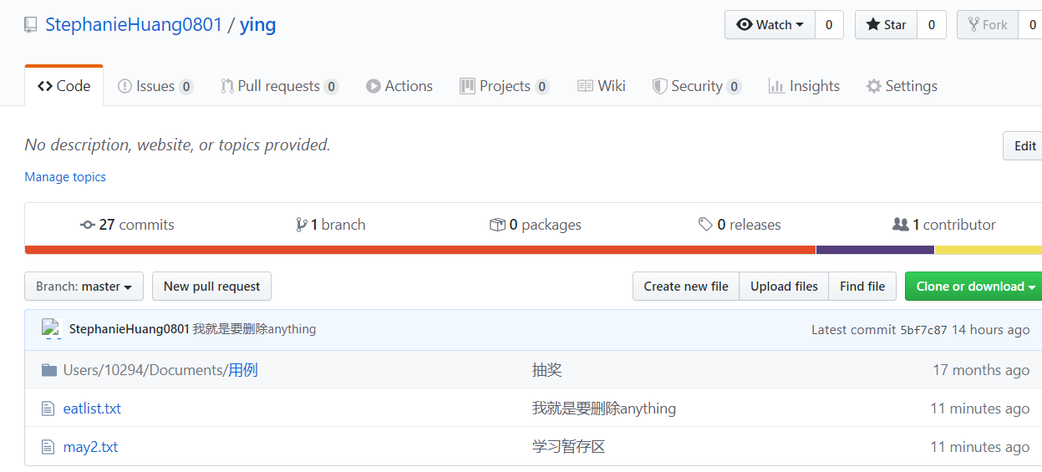Expand the Clone or download menu

pos(975,286)
